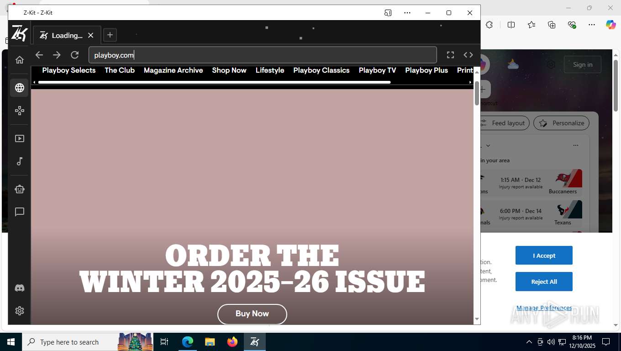621x351 pixels.
Task: Open the notification center icon
Action: tap(606, 342)
